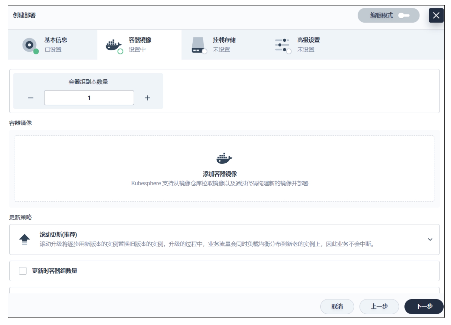
Task: Click the sliders icon for advanced settings
Action: (282, 45)
